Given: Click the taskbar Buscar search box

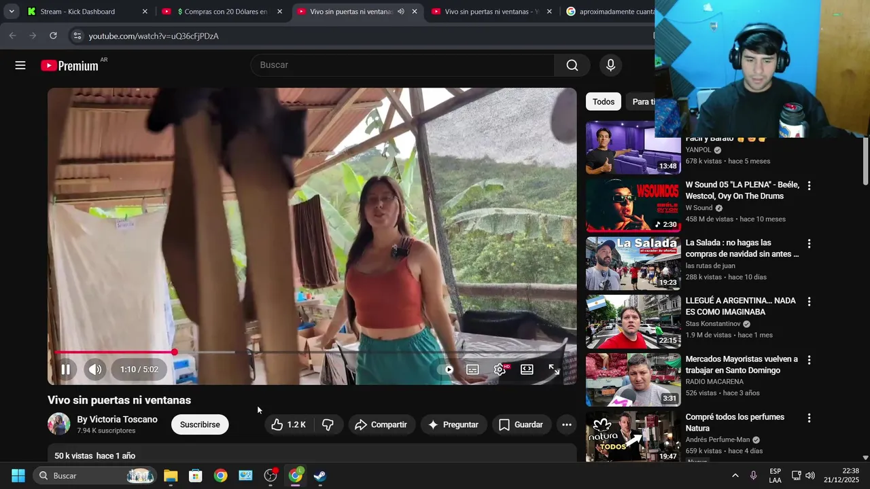Looking at the screenshot, I should 94,475.
